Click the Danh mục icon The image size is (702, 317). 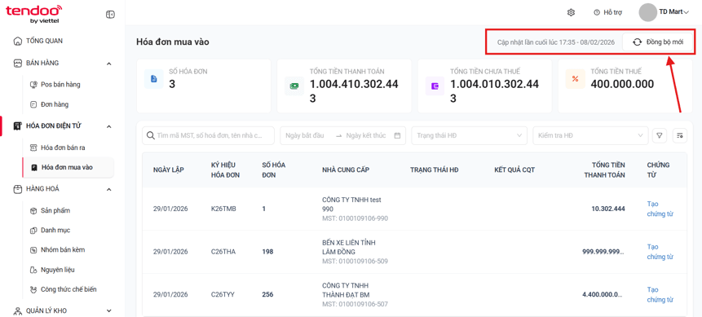coord(33,230)
